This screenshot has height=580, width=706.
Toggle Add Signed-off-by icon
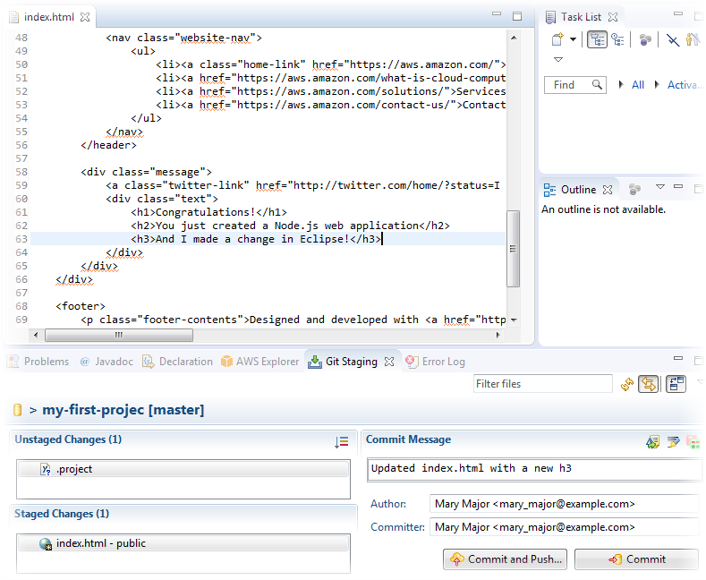(x=673, y=442)
